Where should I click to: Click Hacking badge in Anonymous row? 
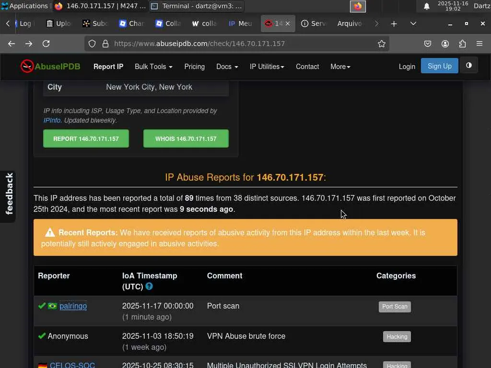(397, 337)
